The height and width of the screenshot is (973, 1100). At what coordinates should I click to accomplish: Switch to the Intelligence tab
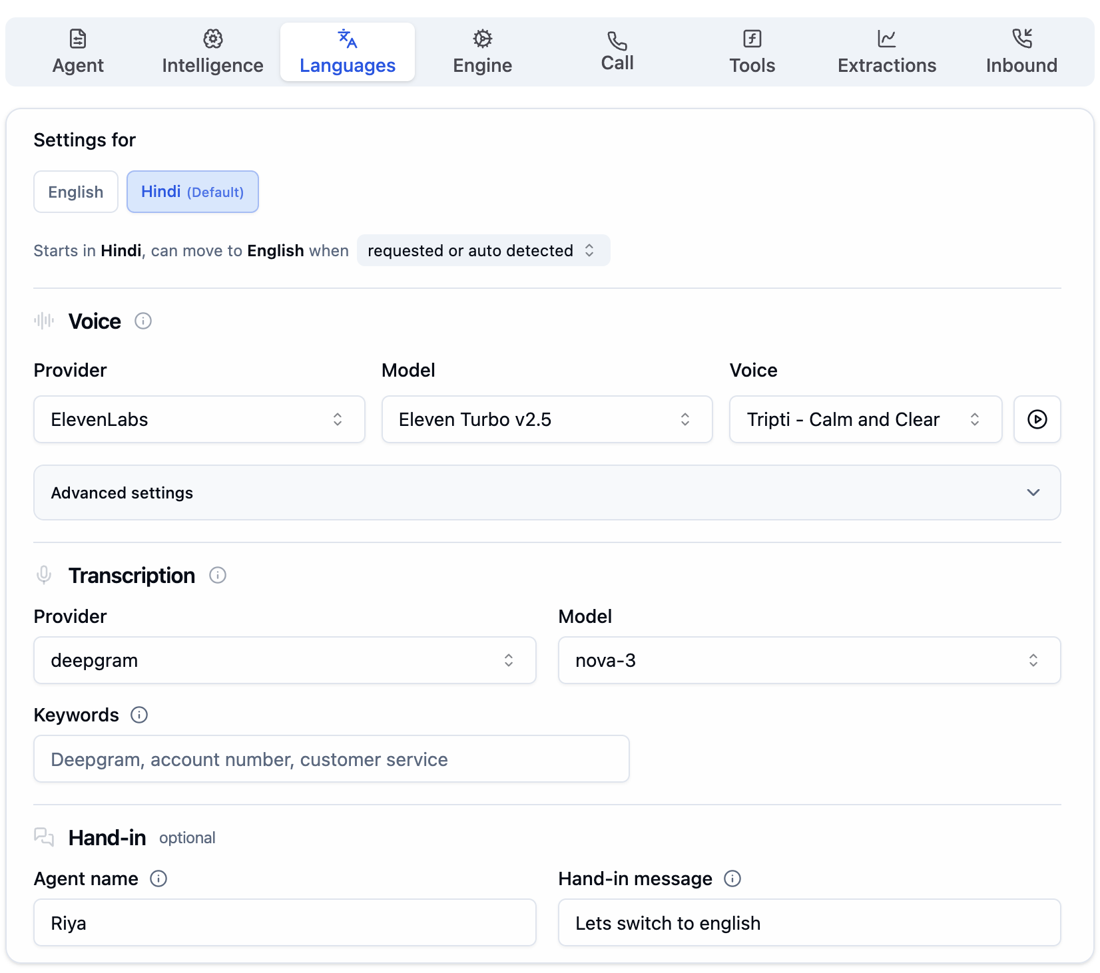pos(212,52)
